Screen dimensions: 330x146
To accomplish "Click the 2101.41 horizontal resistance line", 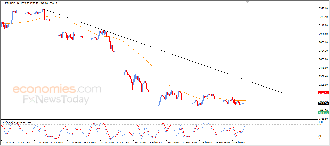I will click(x=103, y=93).
